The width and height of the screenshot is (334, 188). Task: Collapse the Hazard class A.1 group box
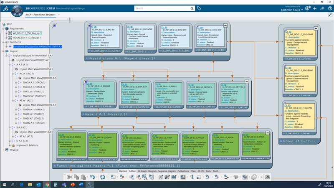225,25
